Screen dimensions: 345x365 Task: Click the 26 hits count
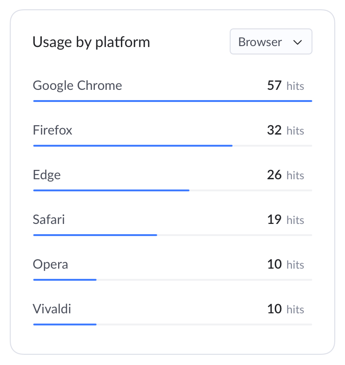click(285, 175)
